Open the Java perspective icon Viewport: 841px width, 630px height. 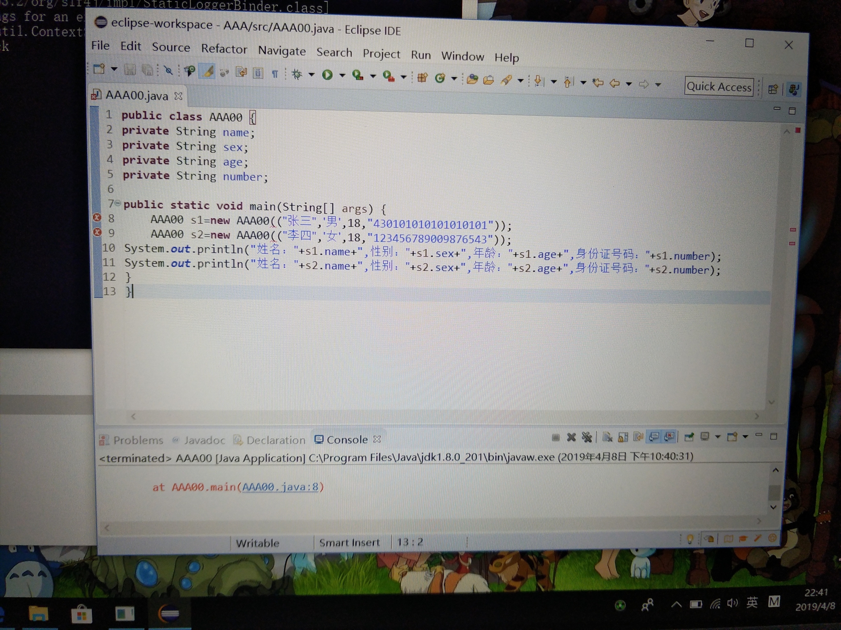(793, 89)
